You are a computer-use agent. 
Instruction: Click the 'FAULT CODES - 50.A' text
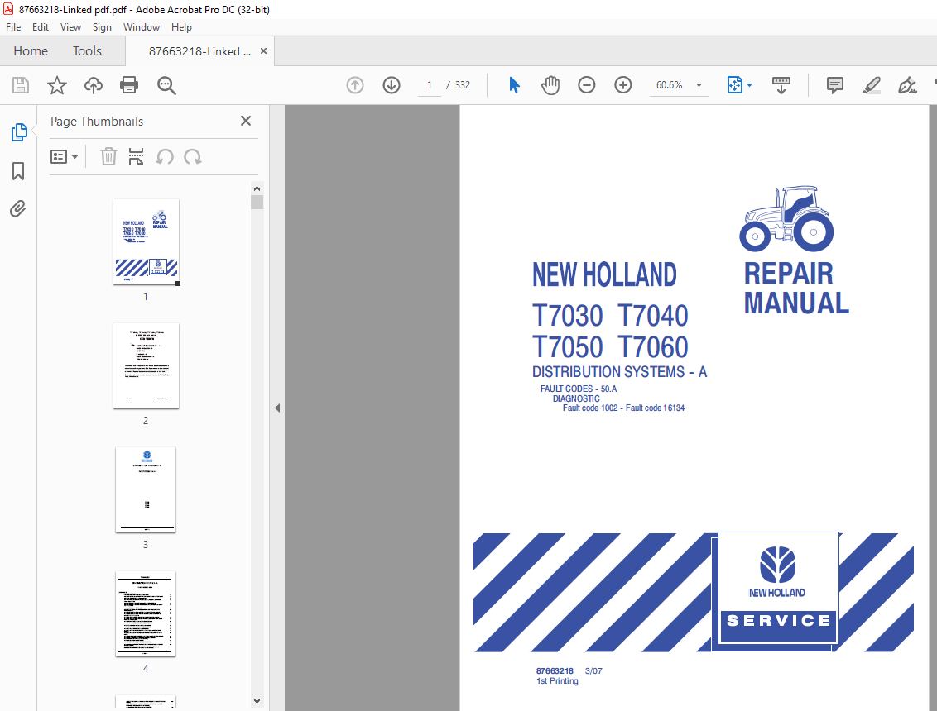coord(579,389)
